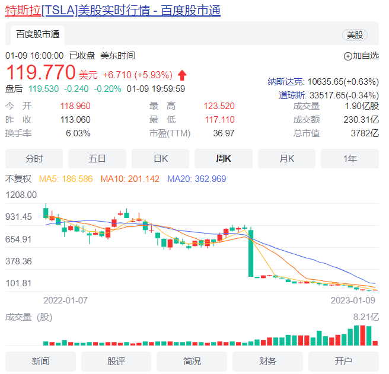Click the 纳斯达克 index quote
Image resolution: width=389 pixels, height=374 pixels.
(323, 82)
